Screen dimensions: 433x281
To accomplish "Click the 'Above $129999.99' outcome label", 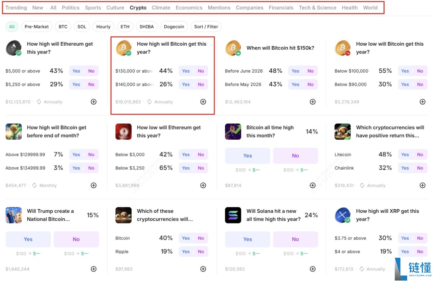I will pos(25,155).
